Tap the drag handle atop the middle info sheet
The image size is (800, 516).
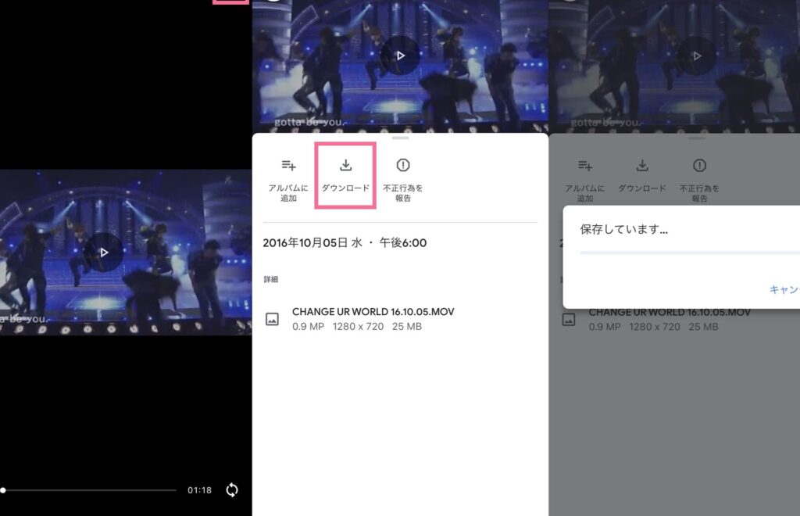point(400,138)
